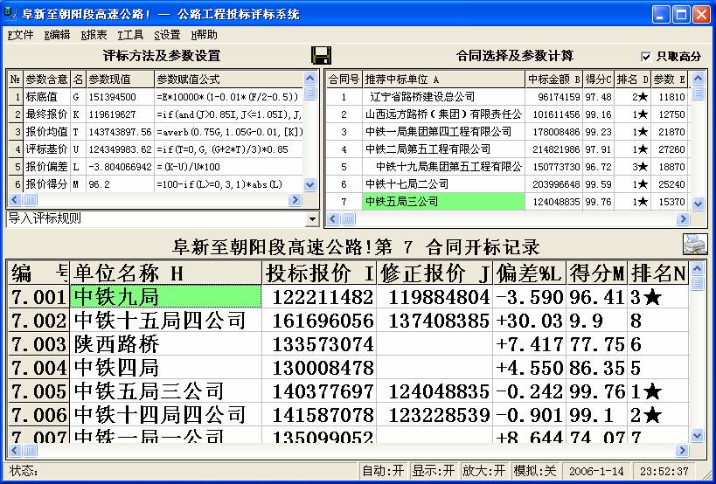Click the 排名N column header
The image size is (716, 484).
pos(658,273)
